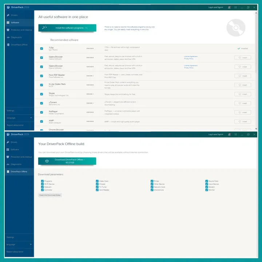Viewport: 262px width, 262px height.
Task: Disable the Sound Card checkbox
Action: point(207,181)
